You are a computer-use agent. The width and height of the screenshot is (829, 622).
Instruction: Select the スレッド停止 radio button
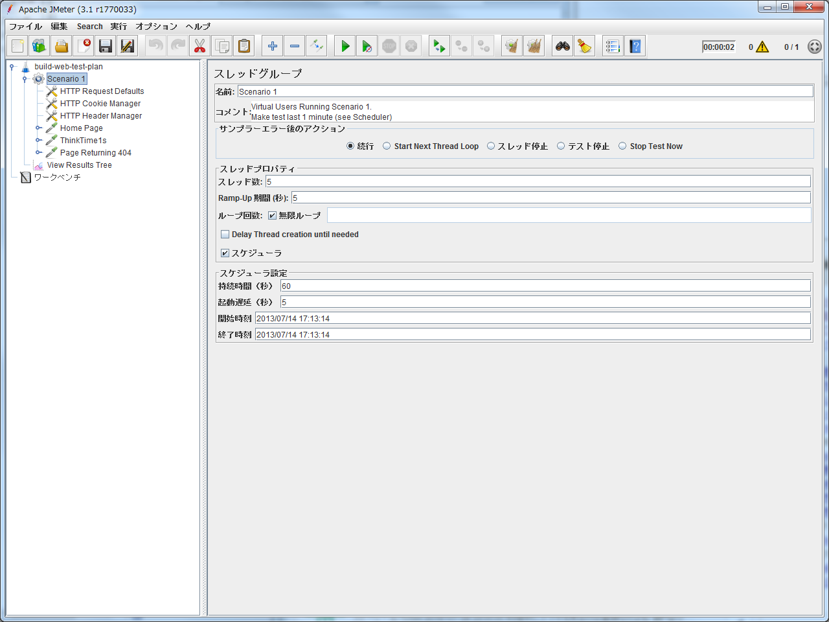tap(491, 146)
